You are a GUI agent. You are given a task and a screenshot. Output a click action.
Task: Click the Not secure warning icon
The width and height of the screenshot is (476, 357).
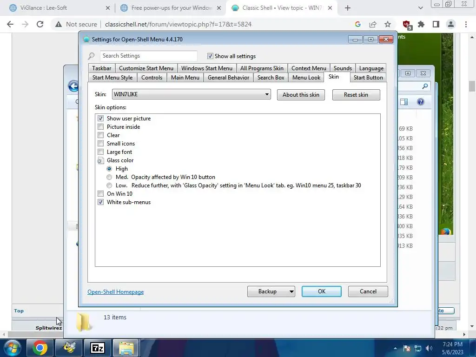pyautogui.click(x=59, y=24)
